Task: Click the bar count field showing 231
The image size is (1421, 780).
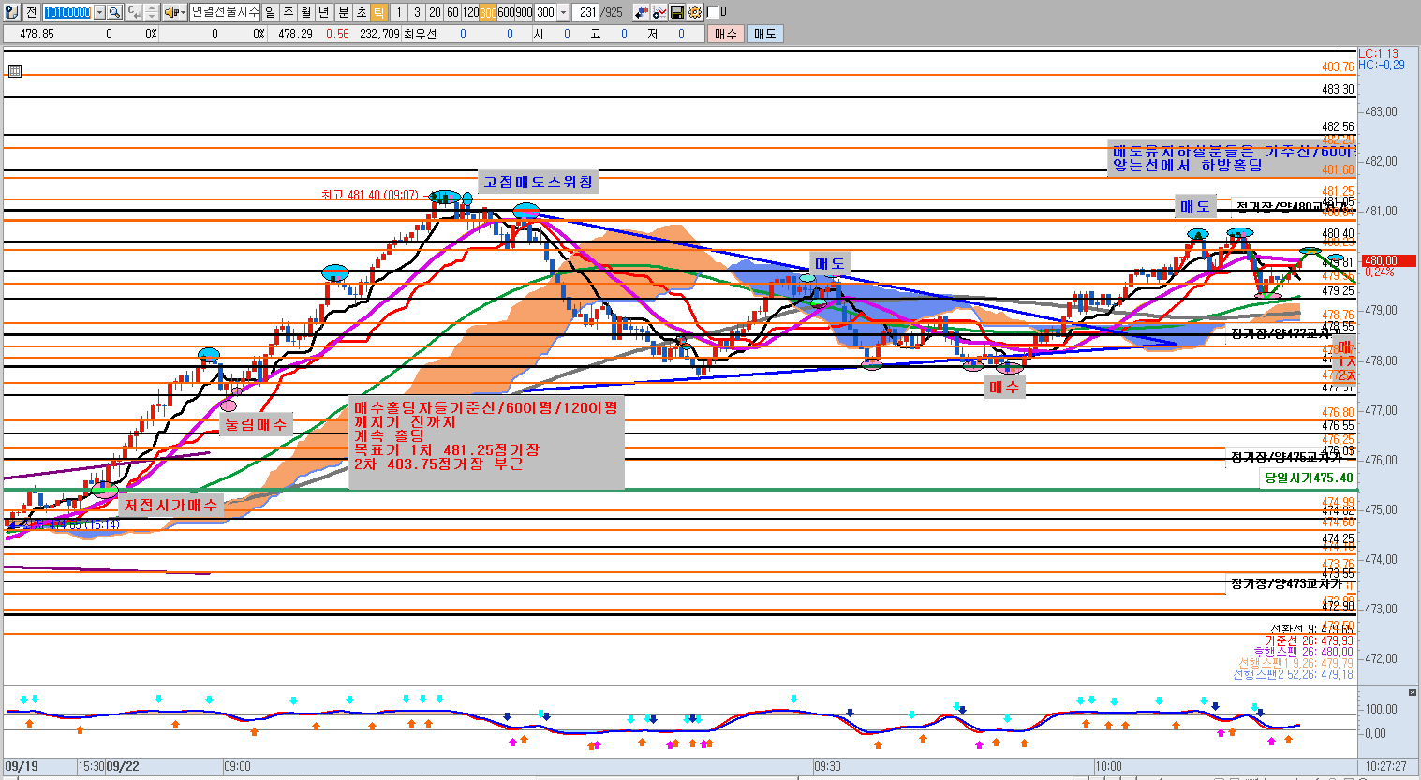Action: (587, 12)
